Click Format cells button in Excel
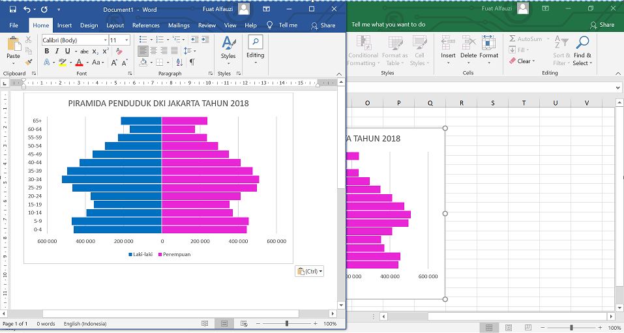 point(488,51)
